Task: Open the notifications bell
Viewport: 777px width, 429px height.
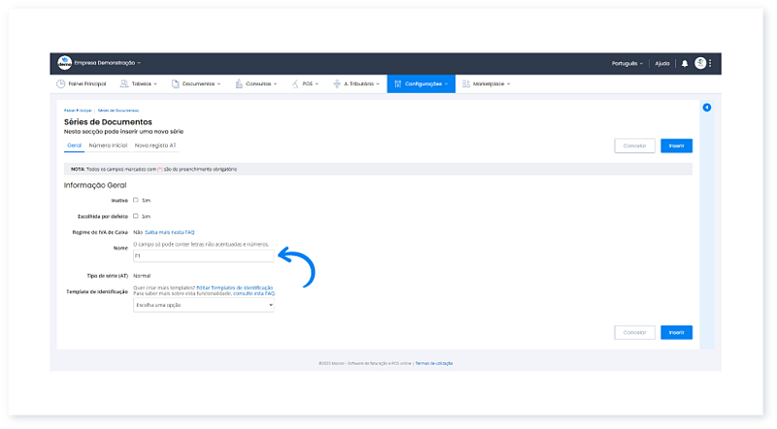Action: pos(685,63)
